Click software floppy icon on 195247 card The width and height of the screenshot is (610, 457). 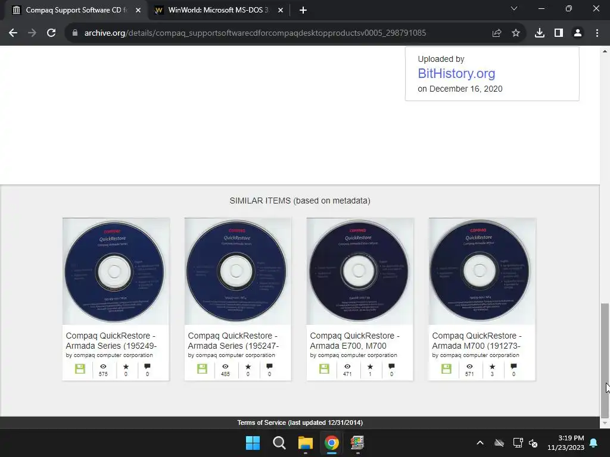(203, 369)
